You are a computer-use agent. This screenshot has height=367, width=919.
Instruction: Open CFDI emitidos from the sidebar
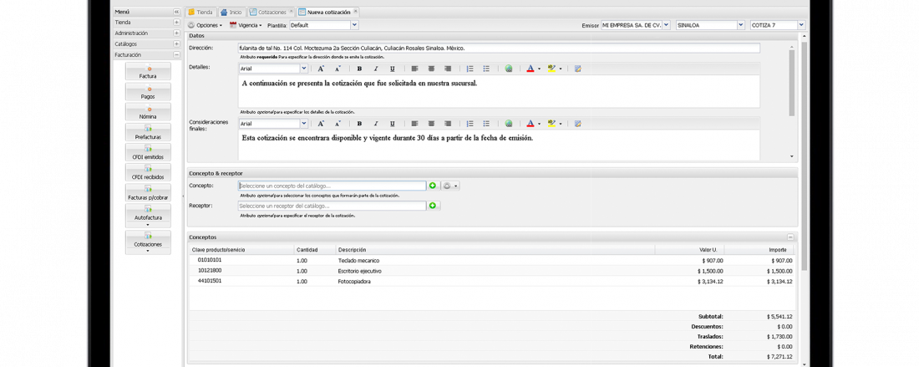tap(148, 152)
